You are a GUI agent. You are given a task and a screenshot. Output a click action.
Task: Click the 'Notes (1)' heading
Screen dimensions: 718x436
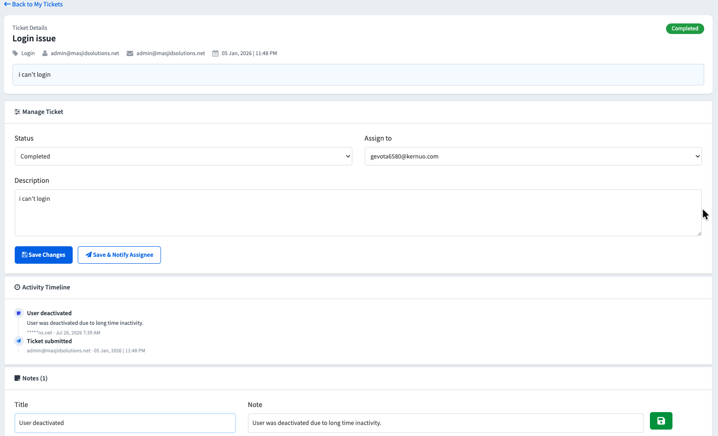[x=35, y=378]
